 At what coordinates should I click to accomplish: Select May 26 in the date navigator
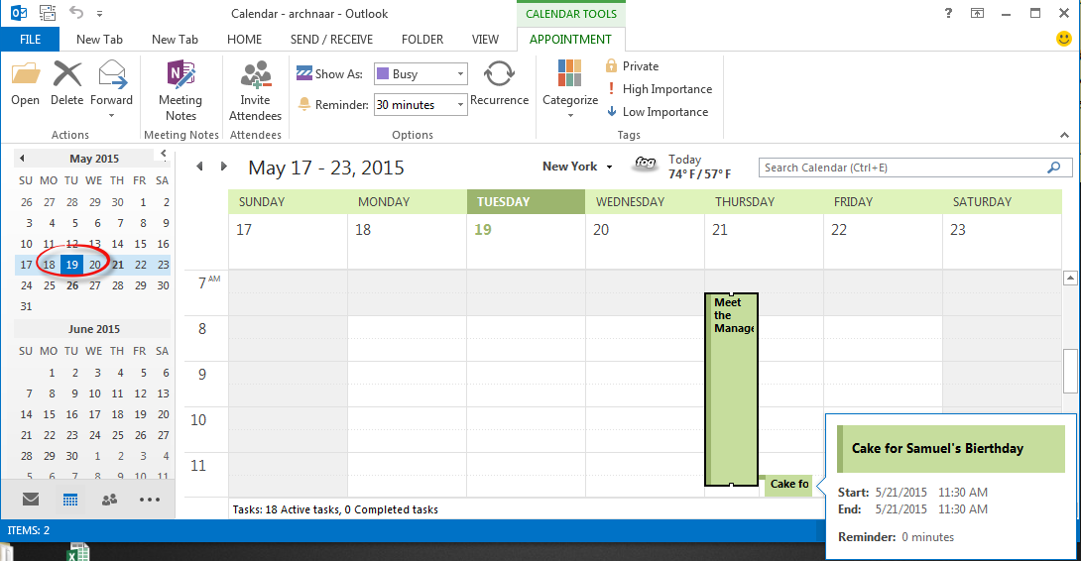tap(71, 285)
